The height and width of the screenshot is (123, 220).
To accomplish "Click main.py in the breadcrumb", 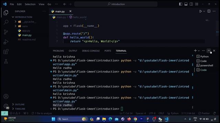I will [61, 17].
